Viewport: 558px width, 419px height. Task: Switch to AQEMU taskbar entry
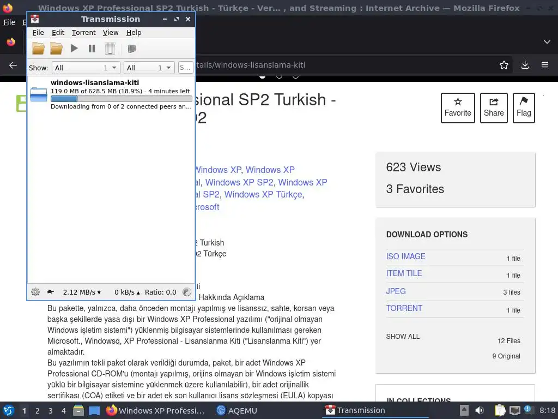pyautogui.click(x=237, y=410)
